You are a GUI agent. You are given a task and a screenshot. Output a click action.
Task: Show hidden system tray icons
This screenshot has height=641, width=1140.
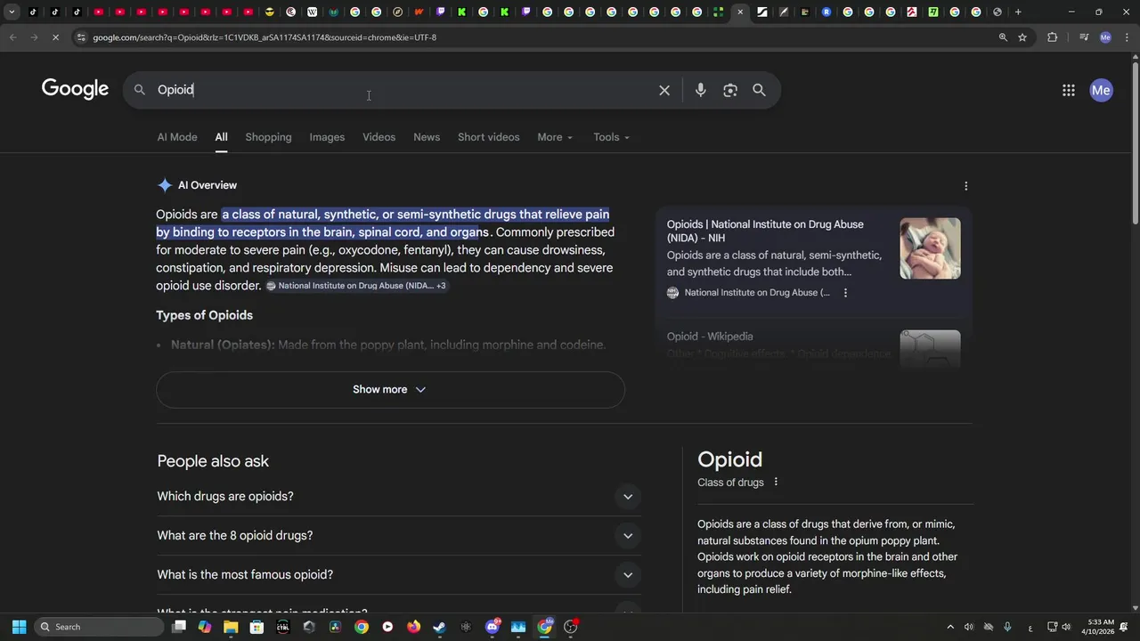click(949, 627)
